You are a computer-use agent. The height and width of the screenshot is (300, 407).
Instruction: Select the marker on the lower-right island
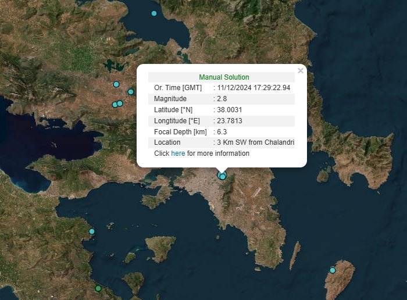coord(333,270)
